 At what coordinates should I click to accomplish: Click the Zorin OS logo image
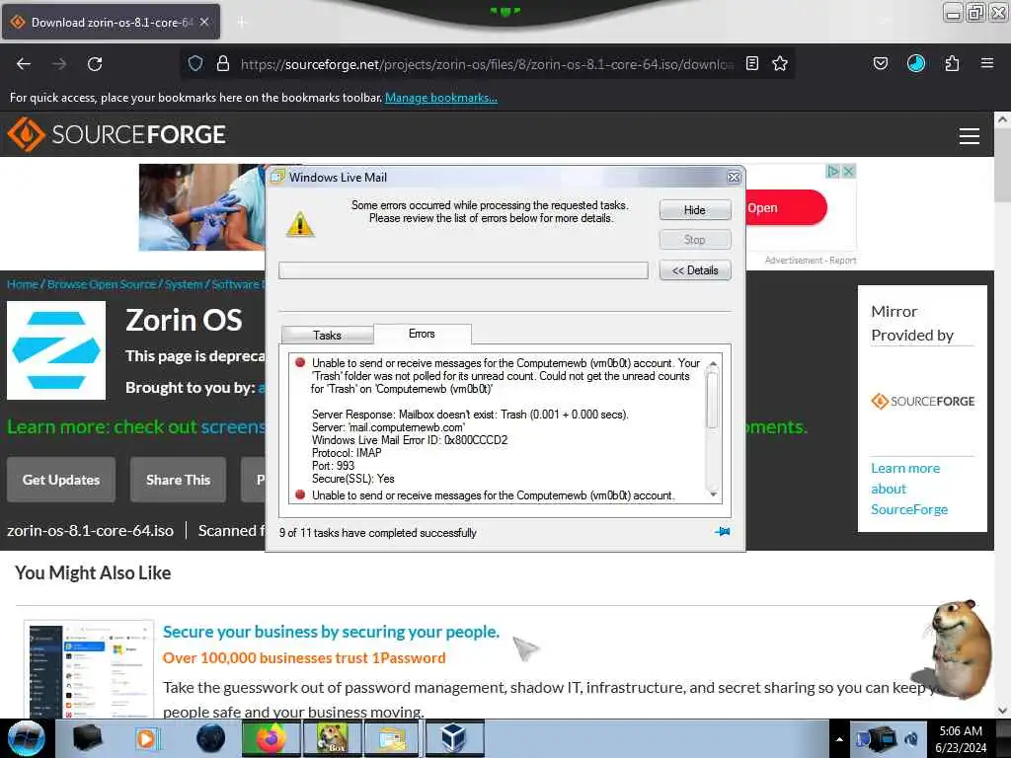coord(56,350)
